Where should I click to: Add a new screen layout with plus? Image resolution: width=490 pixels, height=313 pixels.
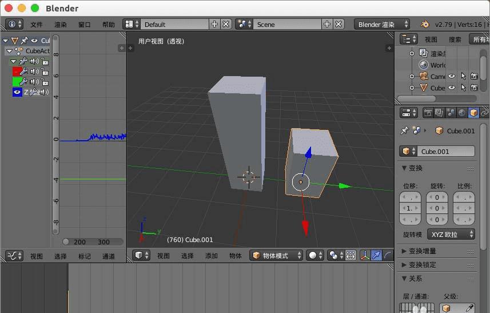tap(214, 24)
